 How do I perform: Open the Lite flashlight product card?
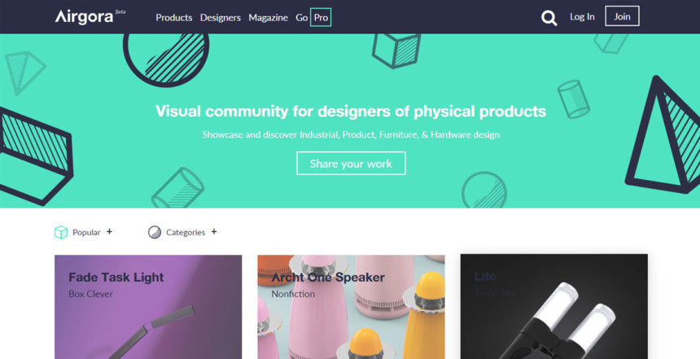coord(554,306)
